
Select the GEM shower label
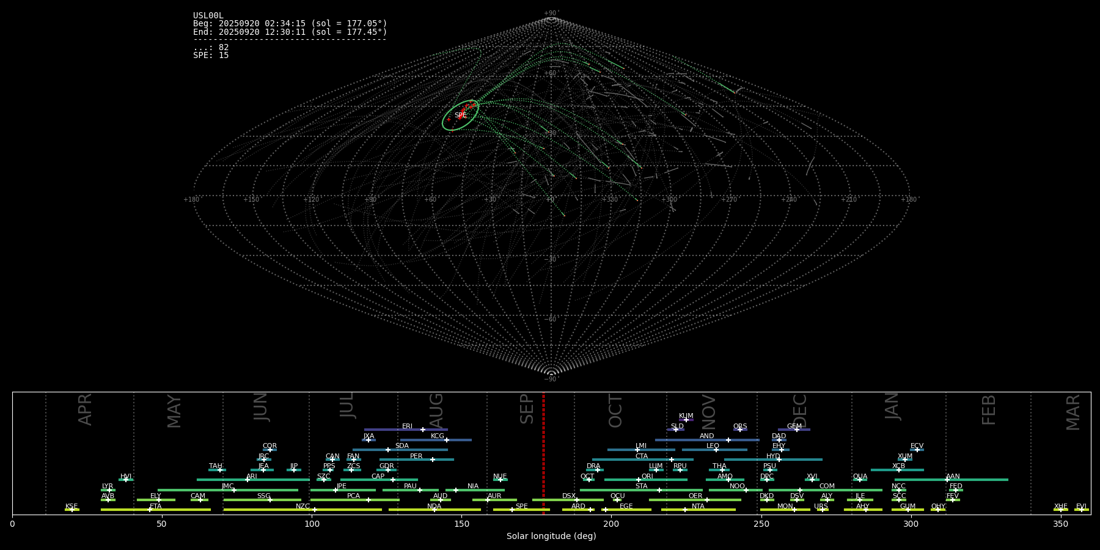[x=794, y=427]
